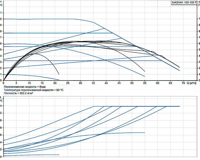This screenshot has width=200, height=160.
Task: Click the 40 tick on the flow axis
Action: coord(106,83)
